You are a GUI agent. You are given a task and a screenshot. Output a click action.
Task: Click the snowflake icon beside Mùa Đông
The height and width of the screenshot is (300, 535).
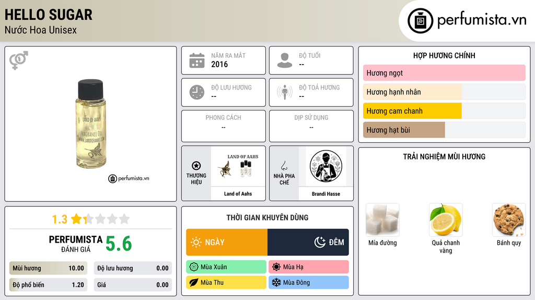tap(276, 282)
